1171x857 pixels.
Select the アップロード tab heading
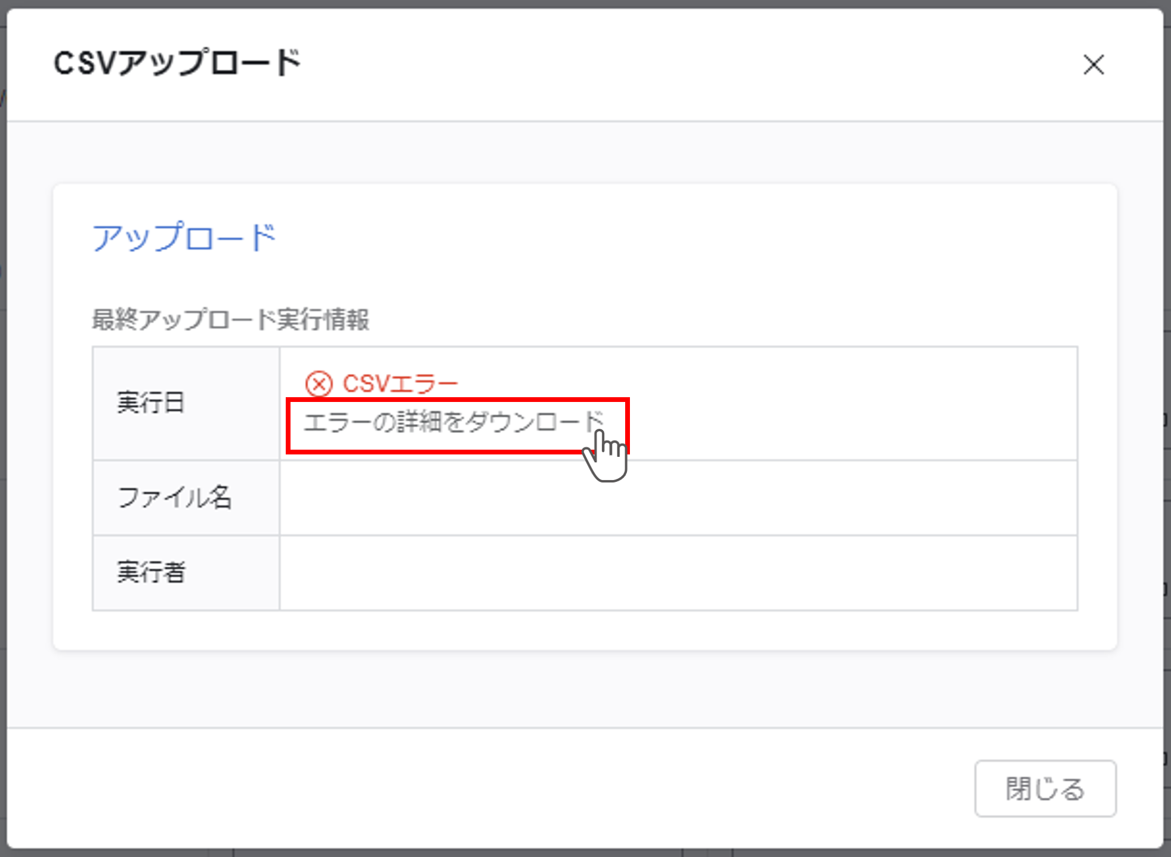[184, 237]
